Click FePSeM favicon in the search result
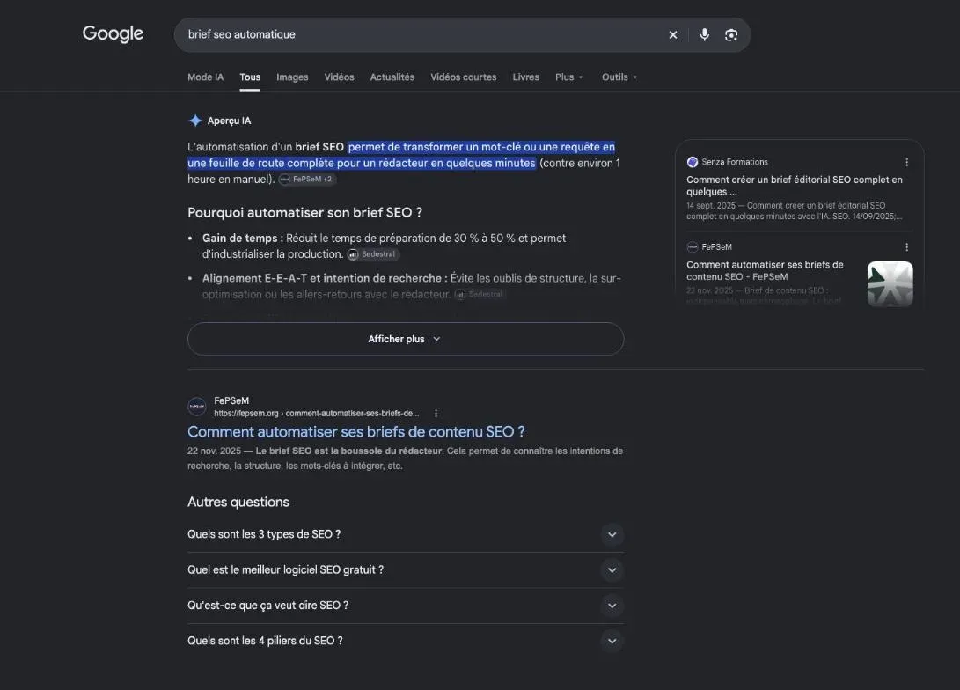 196,407
